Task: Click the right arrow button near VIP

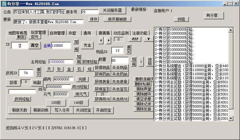Action: click(108, 41)
